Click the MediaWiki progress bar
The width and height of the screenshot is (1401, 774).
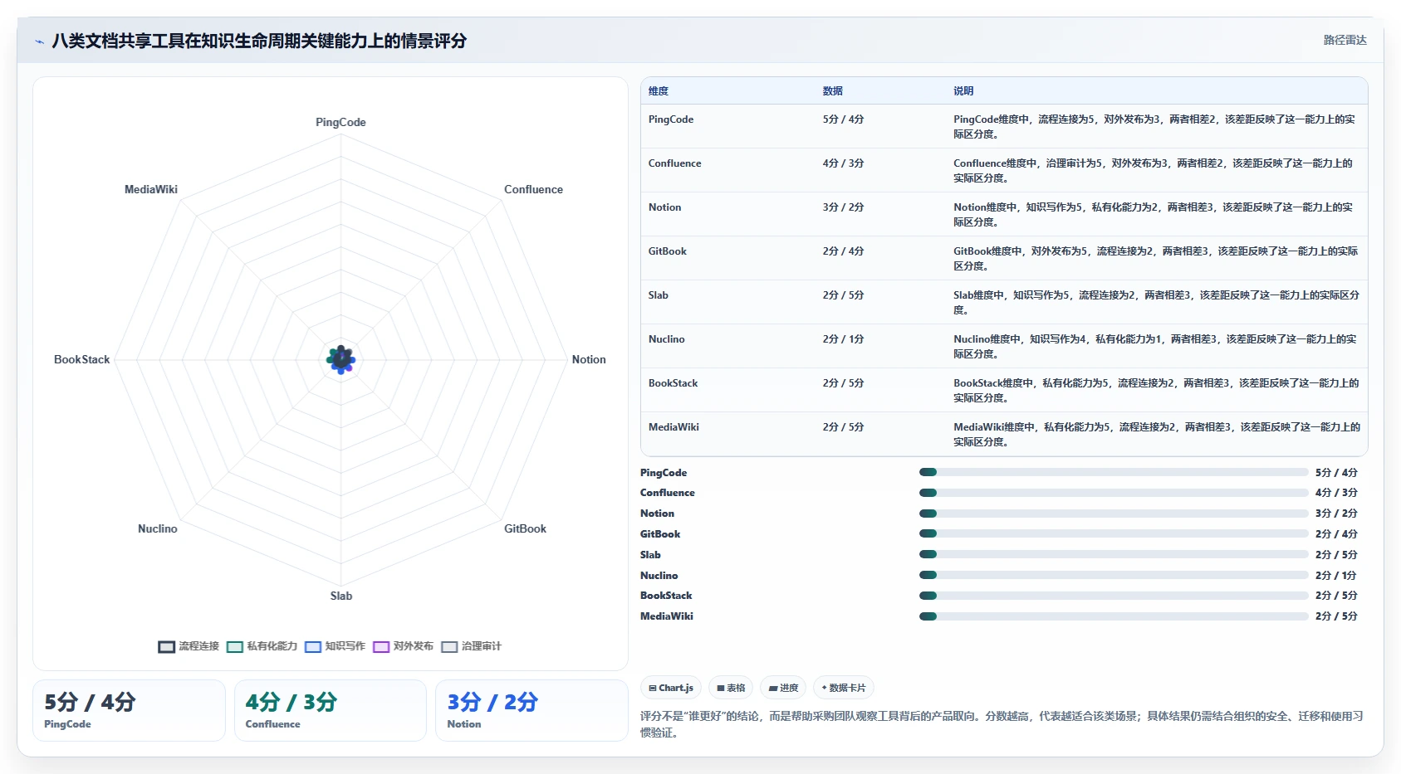click(1114, 616)
